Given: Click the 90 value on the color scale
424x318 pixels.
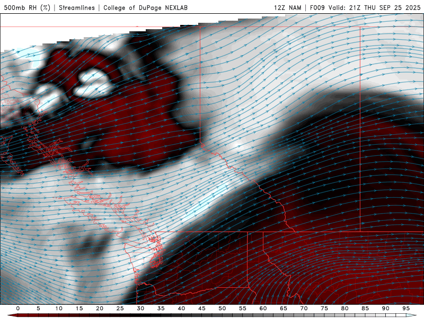Looking at the screenshot, I should tap(385, 308).
